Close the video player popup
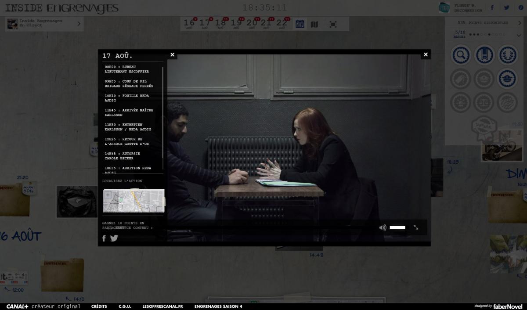 click(426, 54)
